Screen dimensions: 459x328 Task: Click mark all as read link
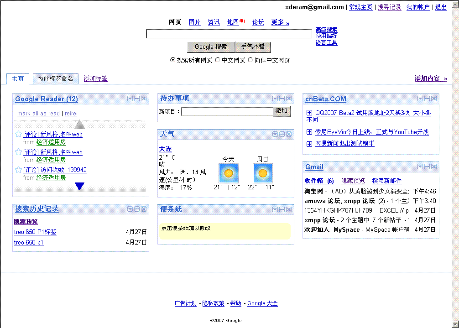(38, 114)
